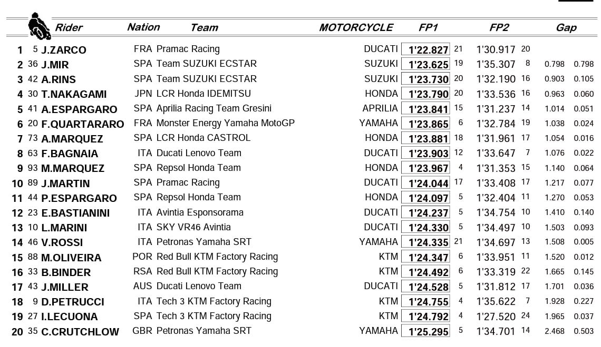Click I.LECUONA's FP2 time 1'27.520
The image size is (601, 347).
tap(496, 317)
